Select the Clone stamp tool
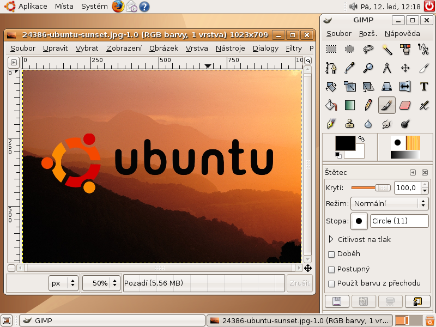The image size is (436, 327). [x=349, y=124]
